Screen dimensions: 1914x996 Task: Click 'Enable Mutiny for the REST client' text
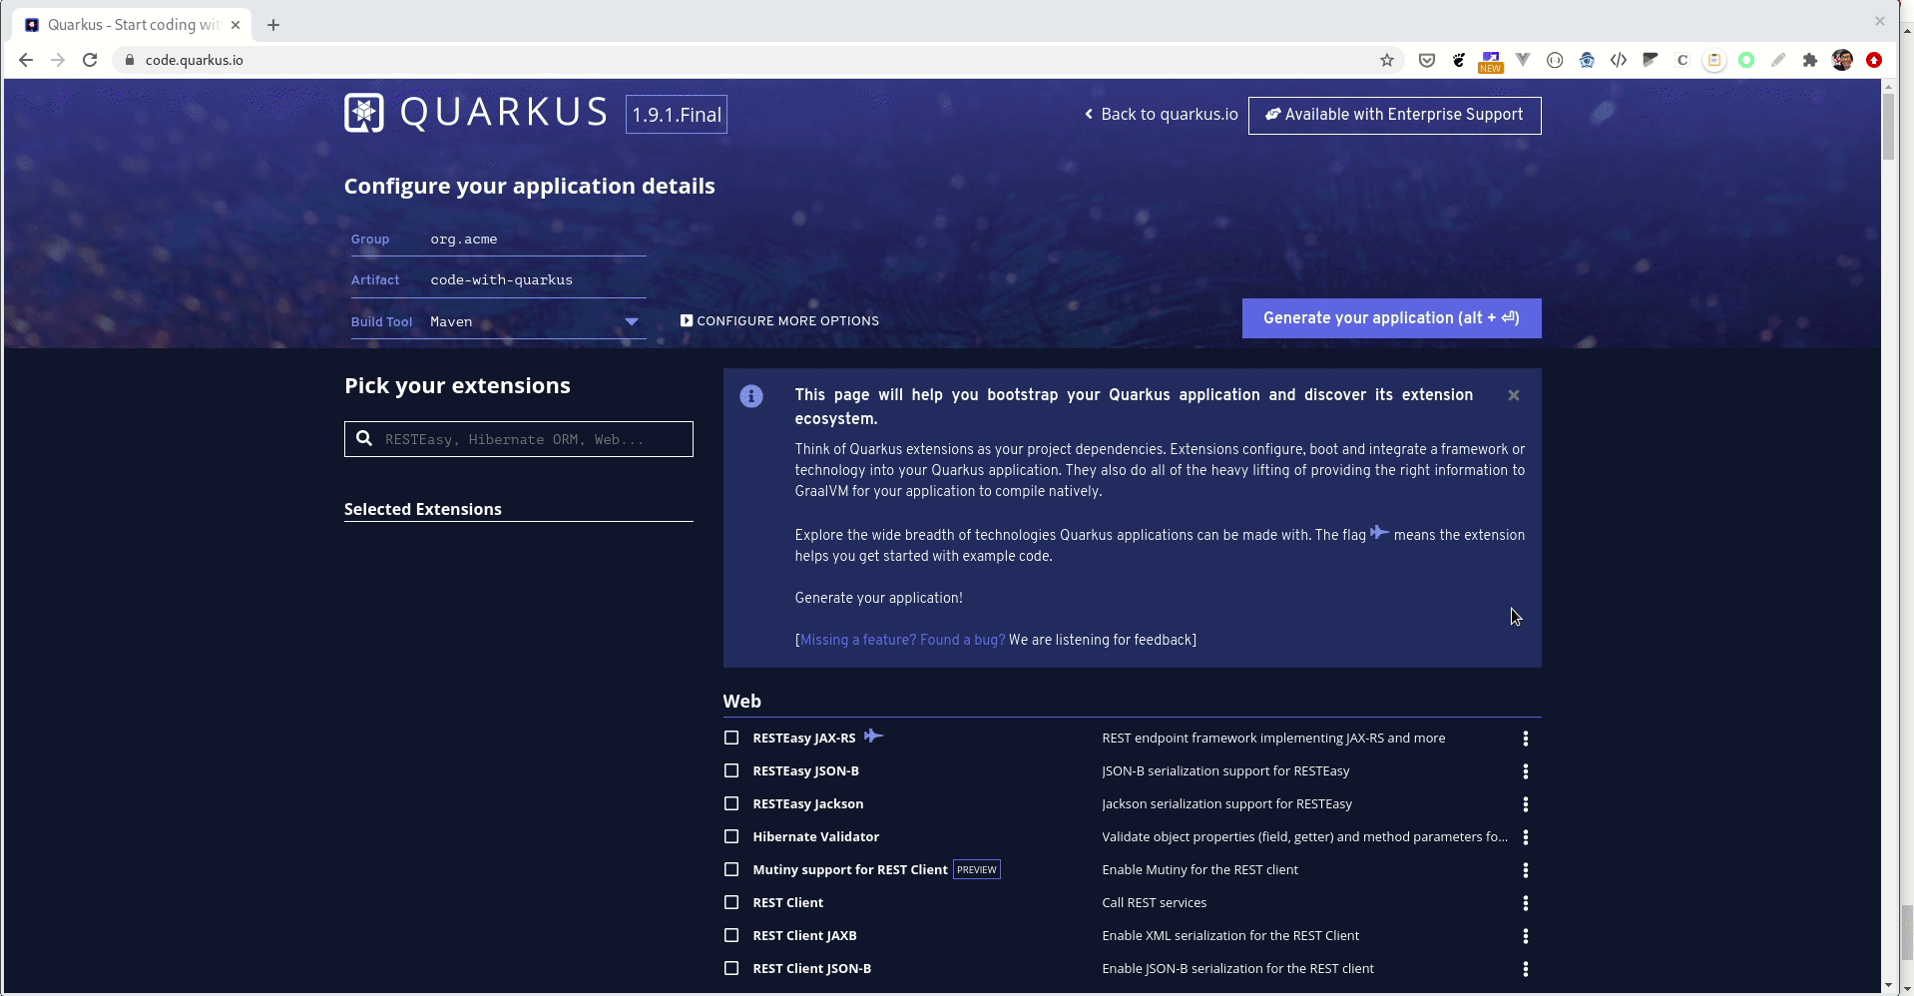1200,870
